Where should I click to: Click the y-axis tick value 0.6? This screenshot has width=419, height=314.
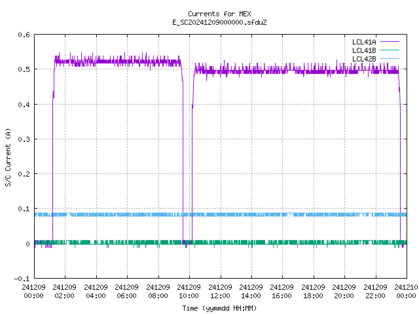click(x=24, y=35)
